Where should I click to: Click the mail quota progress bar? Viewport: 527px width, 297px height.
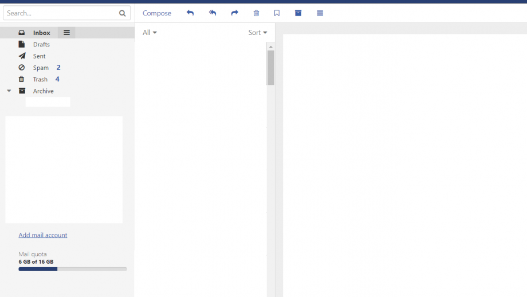[x=73, y=269]
